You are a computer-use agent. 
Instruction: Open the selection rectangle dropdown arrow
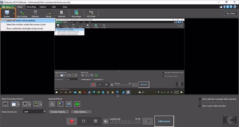(30, 104)
